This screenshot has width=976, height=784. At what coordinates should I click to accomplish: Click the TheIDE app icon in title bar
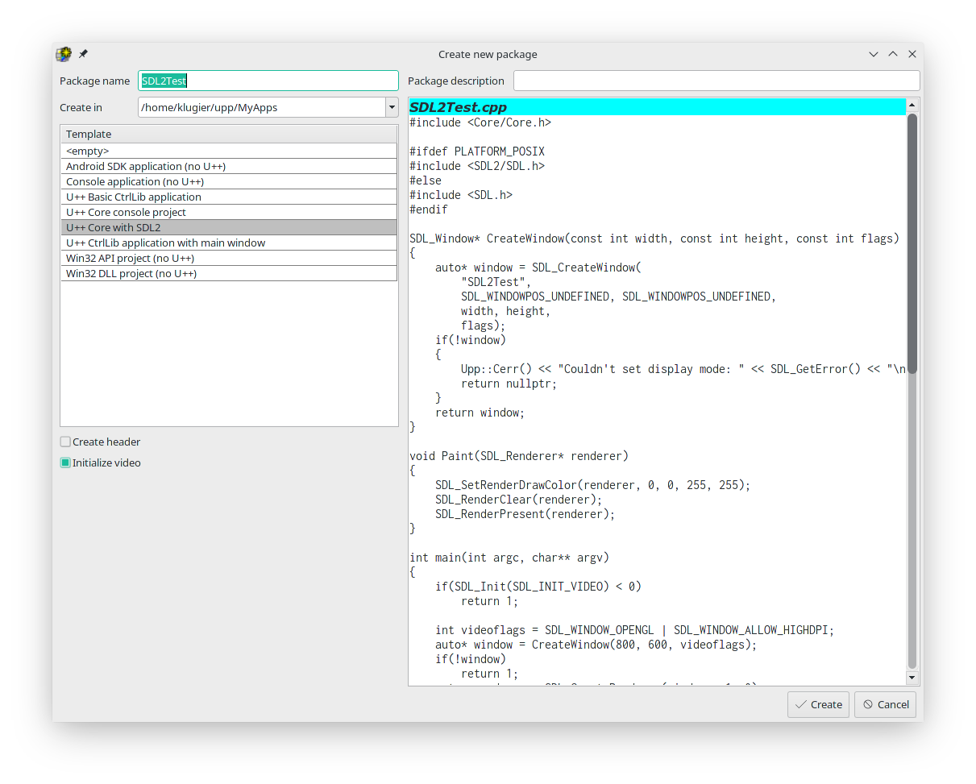(x=64, y=54)
